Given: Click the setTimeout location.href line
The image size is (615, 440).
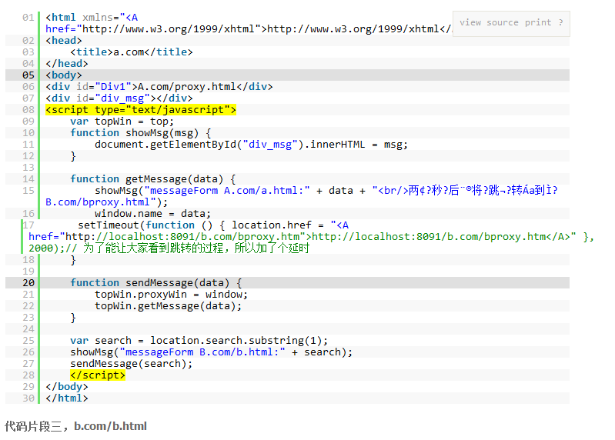Looking at the screenshot, I should point(213,225).
